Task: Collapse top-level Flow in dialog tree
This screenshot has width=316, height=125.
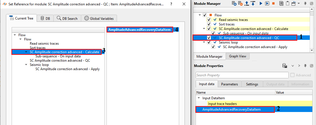Action: point(15,35)
